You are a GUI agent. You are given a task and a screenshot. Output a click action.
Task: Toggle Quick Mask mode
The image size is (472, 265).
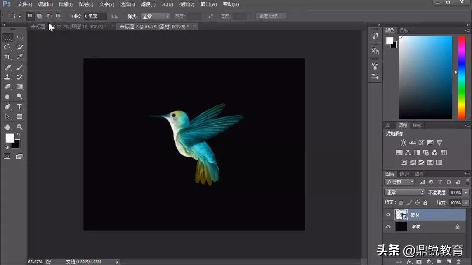point(7,156)
